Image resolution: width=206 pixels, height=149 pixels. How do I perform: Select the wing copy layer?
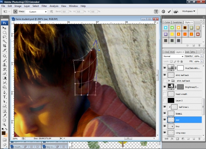[184, 133]
